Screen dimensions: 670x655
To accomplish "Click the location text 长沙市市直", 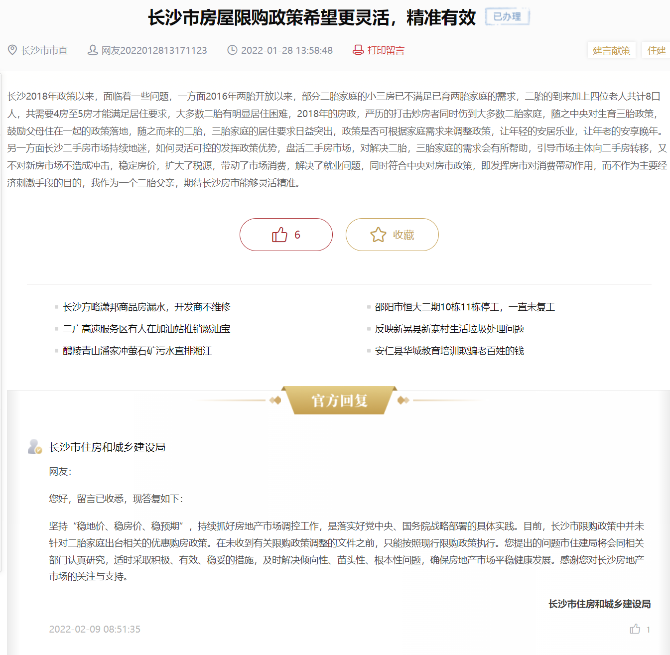I will (x=44, y=50).
